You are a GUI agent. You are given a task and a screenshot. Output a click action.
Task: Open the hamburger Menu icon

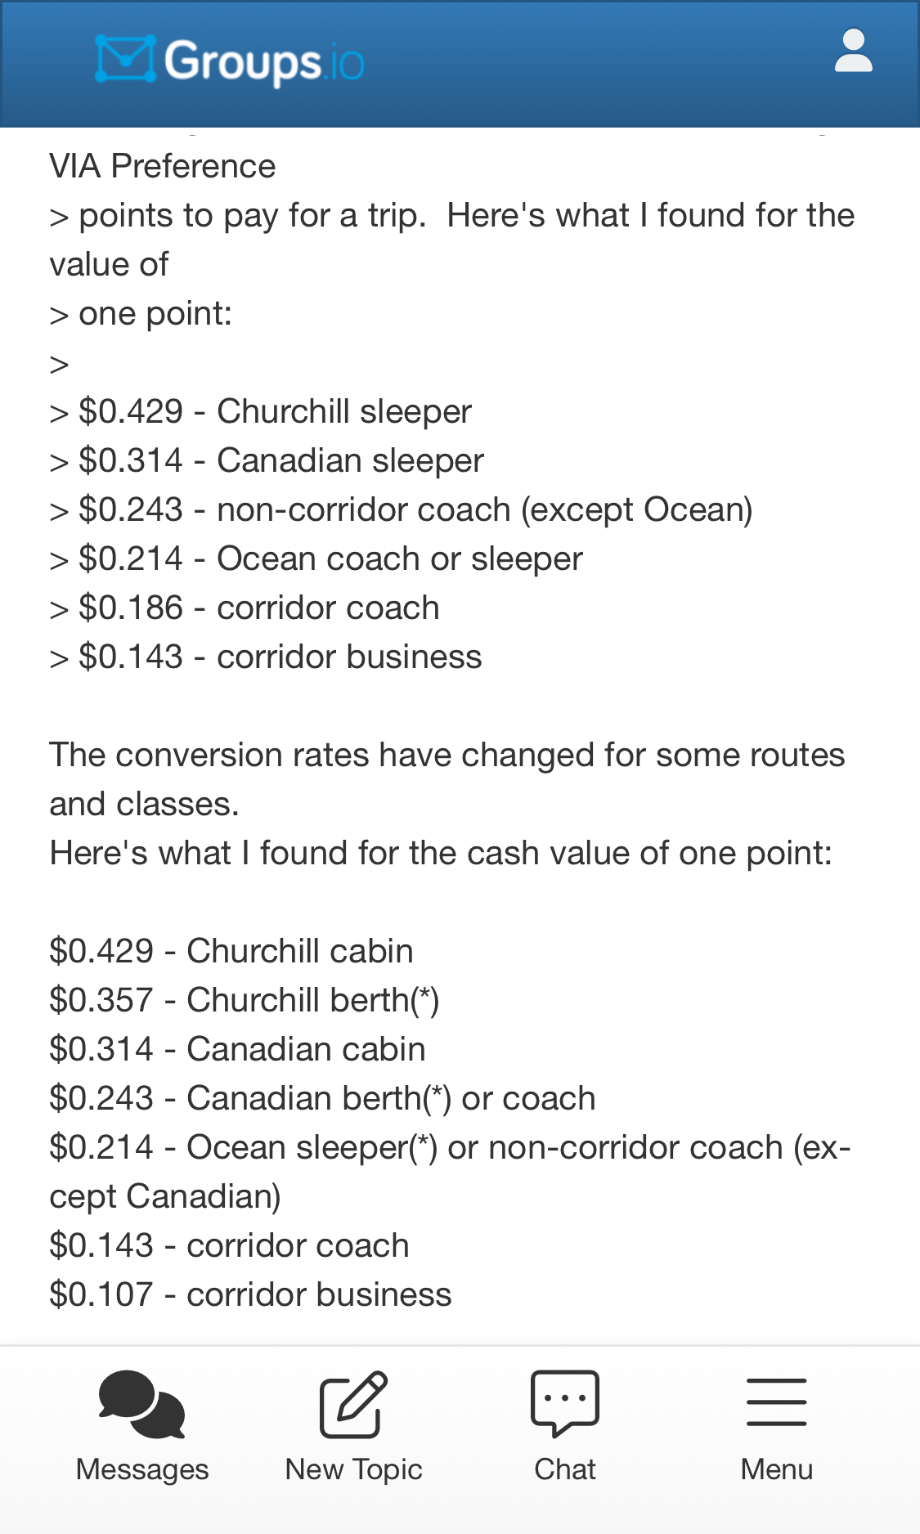click(776, 1402)
